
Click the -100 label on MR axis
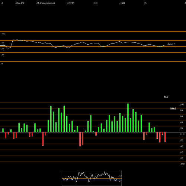coord(182,164)
